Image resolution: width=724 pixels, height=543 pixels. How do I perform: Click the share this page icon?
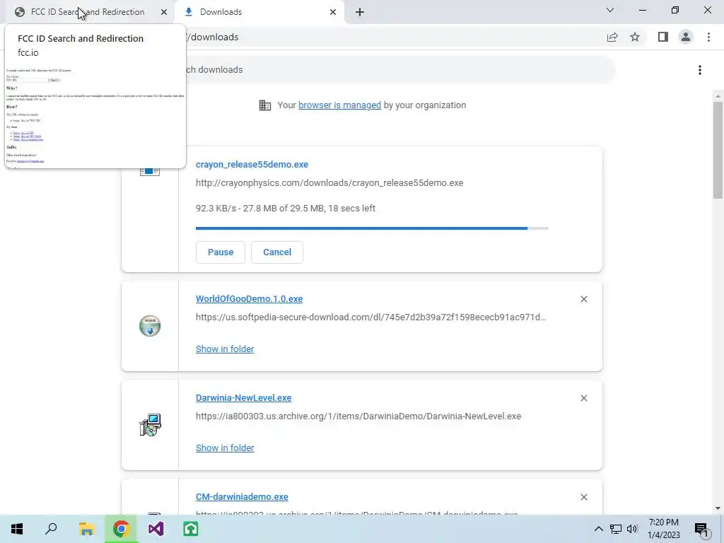pyautogui.click(x=612, y=37)
